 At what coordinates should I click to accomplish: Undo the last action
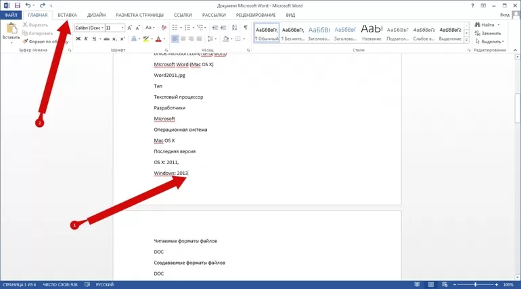28,5
